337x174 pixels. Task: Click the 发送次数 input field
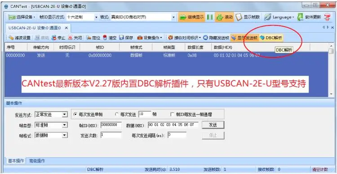(x=111, y=135)
